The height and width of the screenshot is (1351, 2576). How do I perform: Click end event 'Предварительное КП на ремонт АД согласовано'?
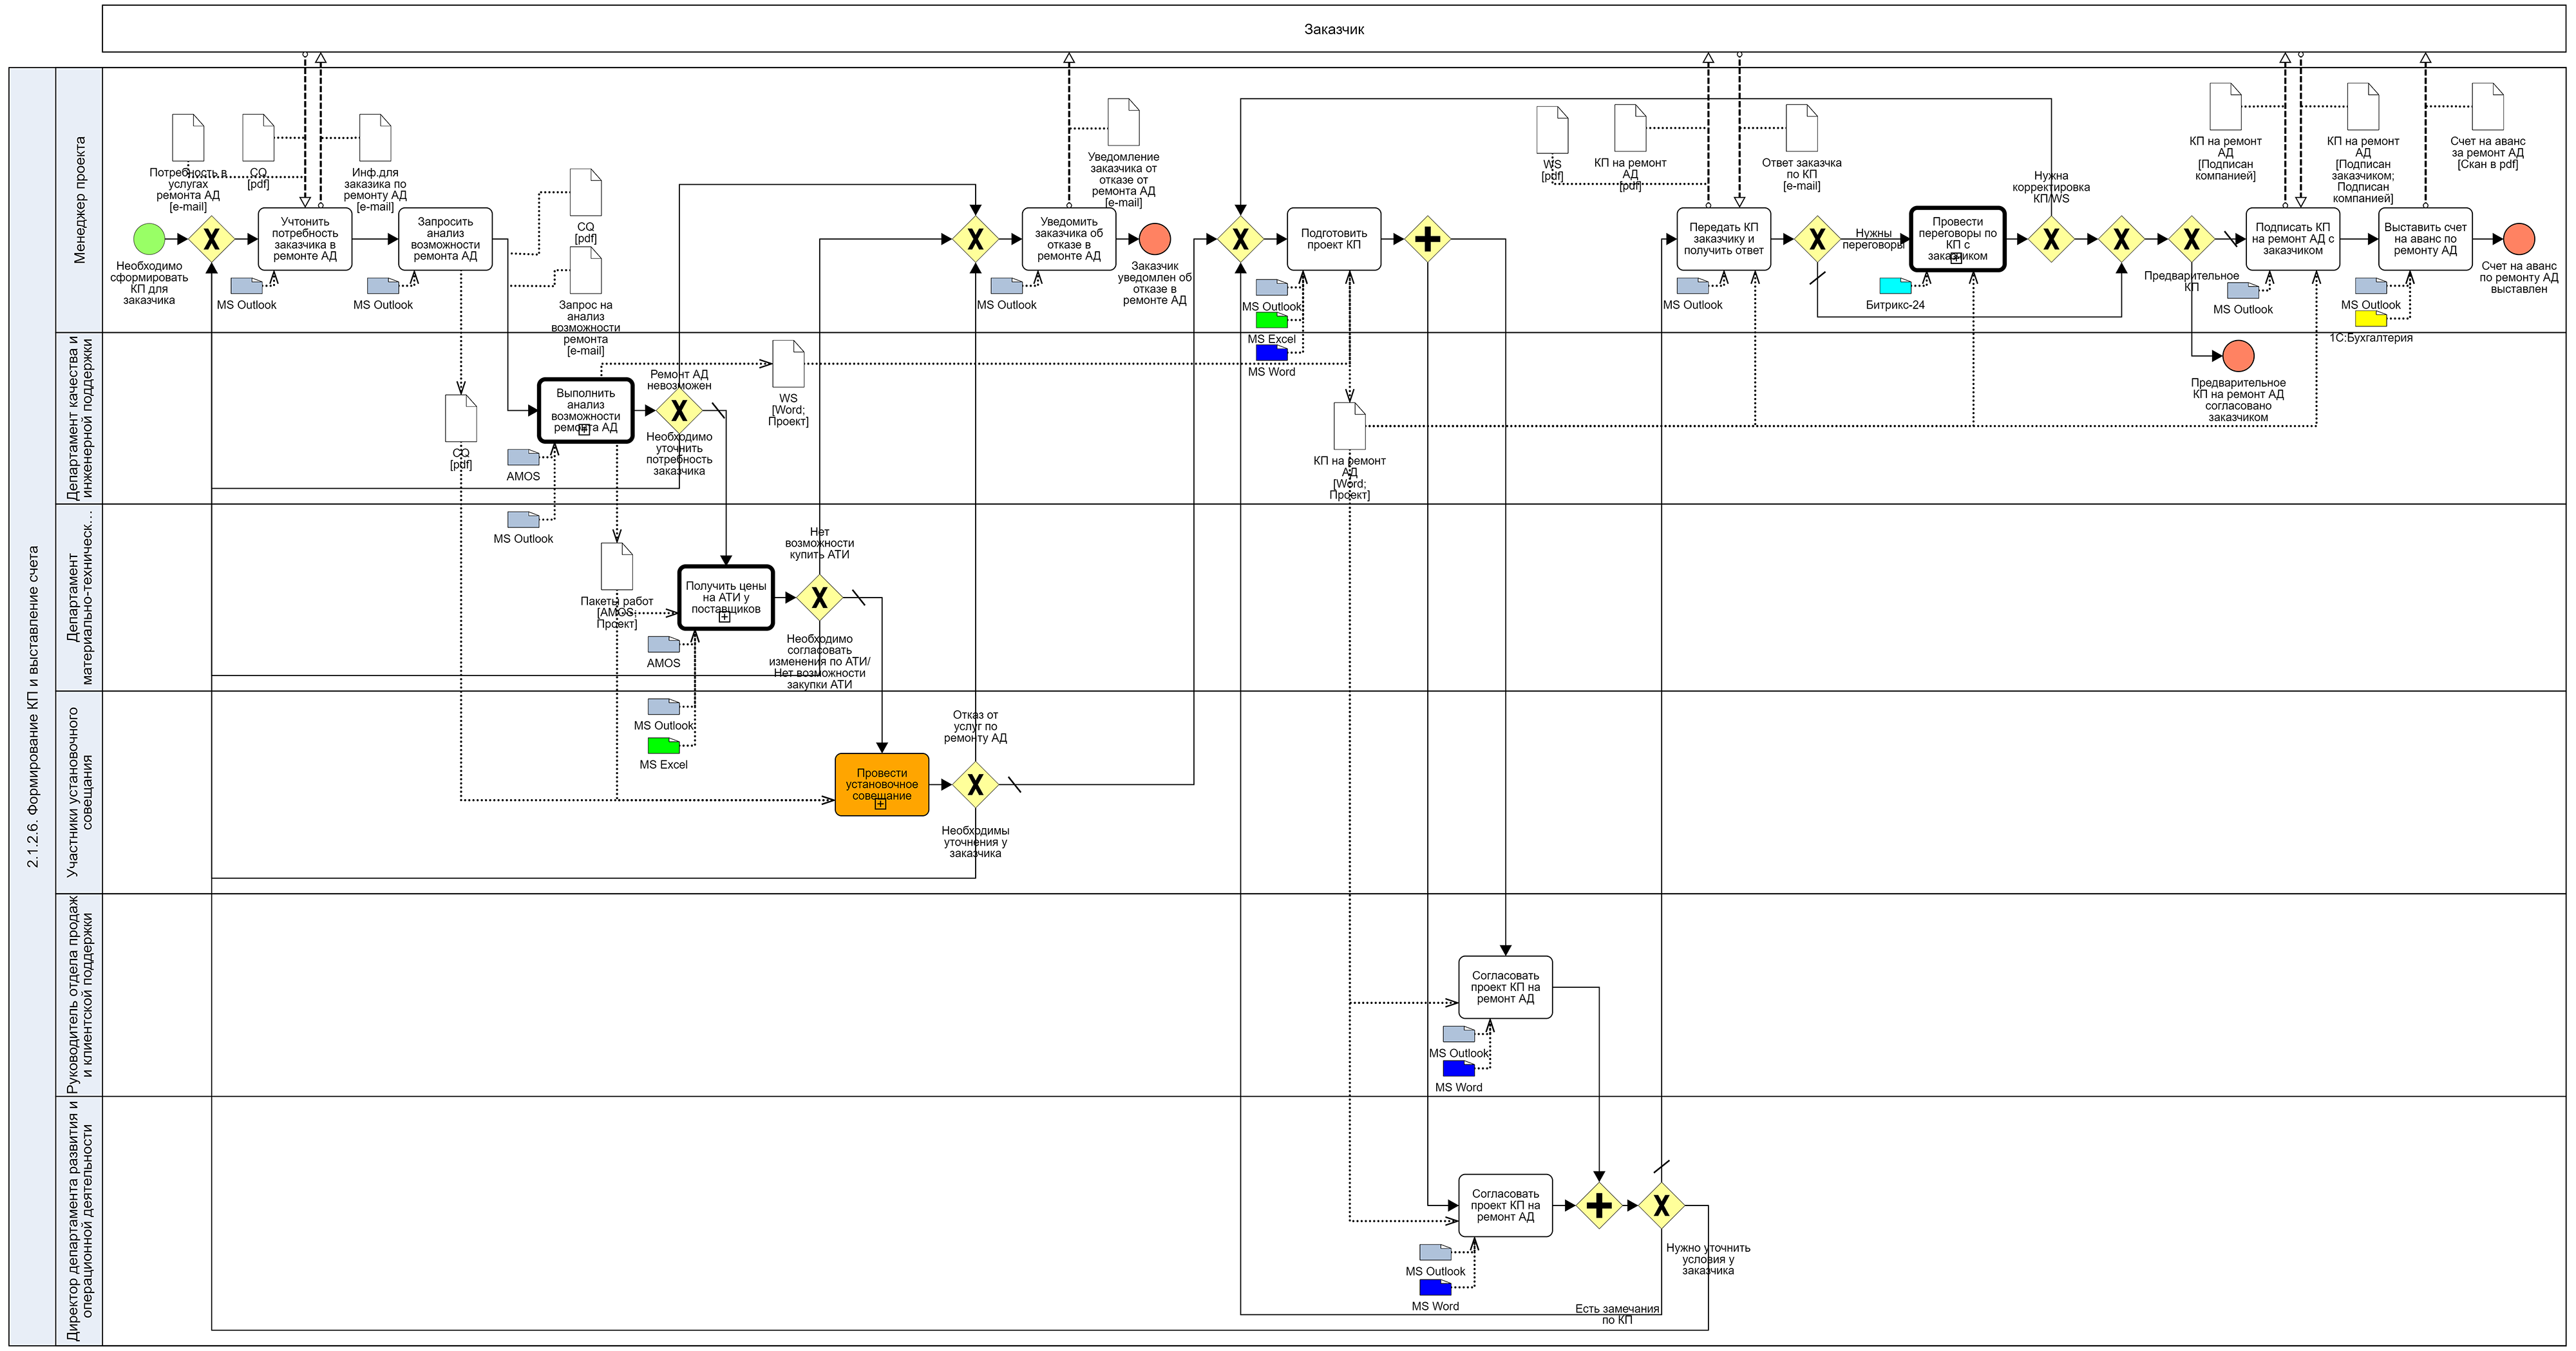point(2238,356)
